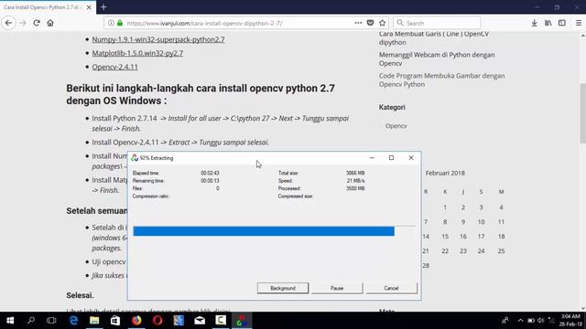Open the Library icon in toolbar
This screenshot has width=586, height=329.
(548, 23)
